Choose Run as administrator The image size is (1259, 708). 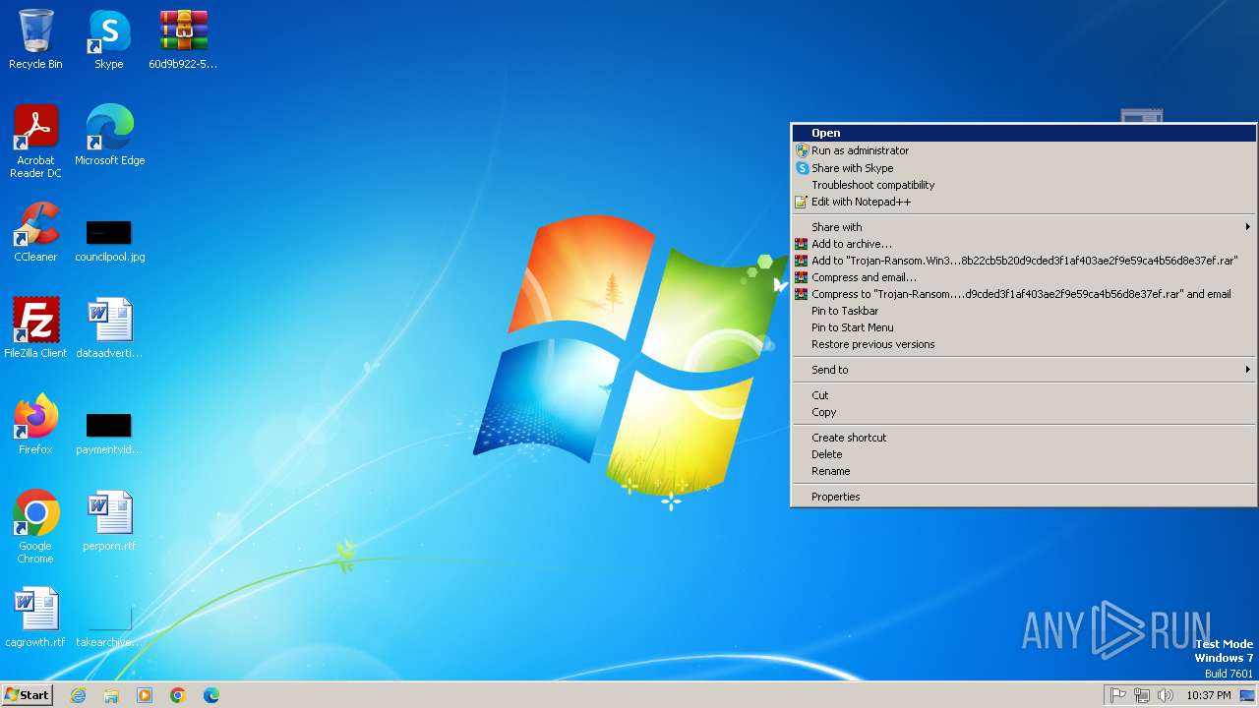coord(1024,150)
